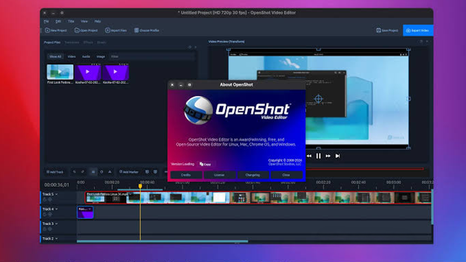The image size is (466, 262).
Task: Open the Title menu in menu bar
Action: pyautogui.click(x=71, y=21)
